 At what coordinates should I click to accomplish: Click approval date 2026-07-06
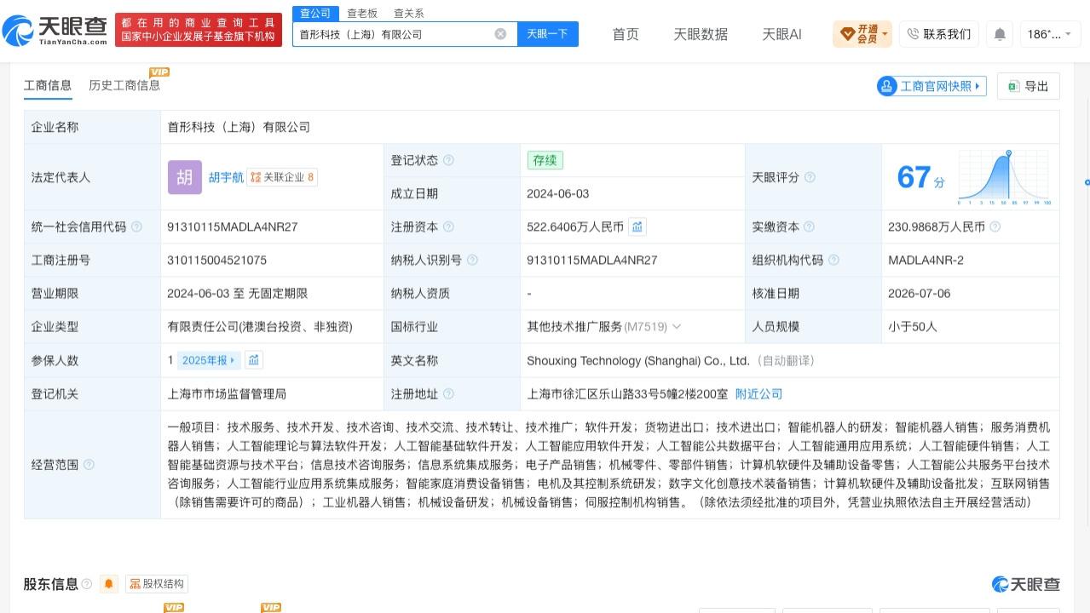pyautogui.click(x=919, y=294)
